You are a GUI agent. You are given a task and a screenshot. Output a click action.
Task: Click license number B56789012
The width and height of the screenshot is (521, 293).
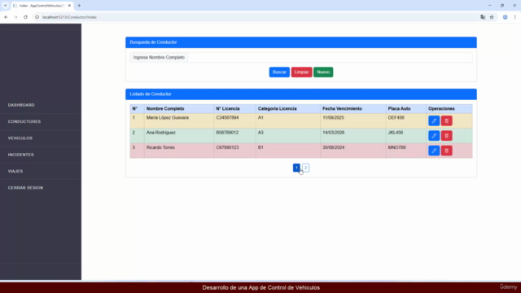tap(227, 133)
